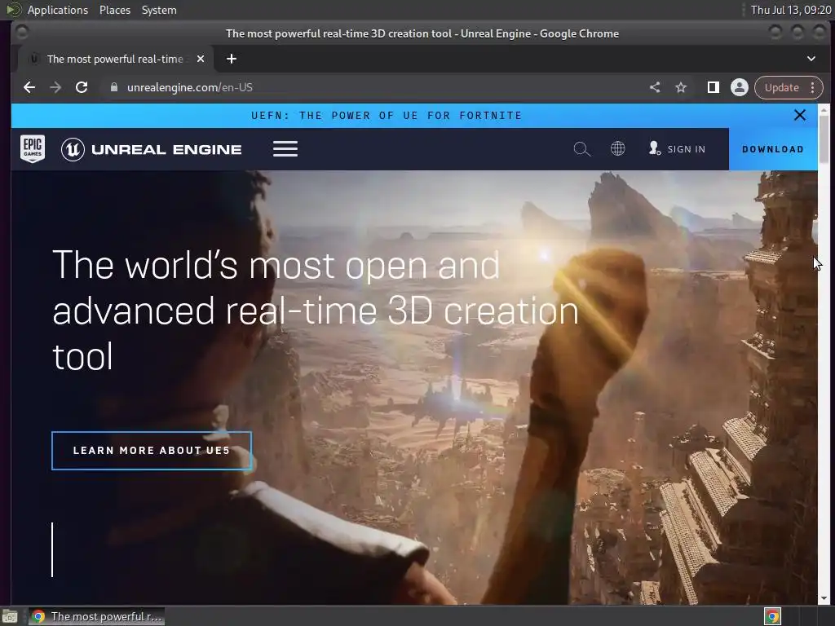
Task: Click the SIGN IN link
Action: click(x=677, y=149)
